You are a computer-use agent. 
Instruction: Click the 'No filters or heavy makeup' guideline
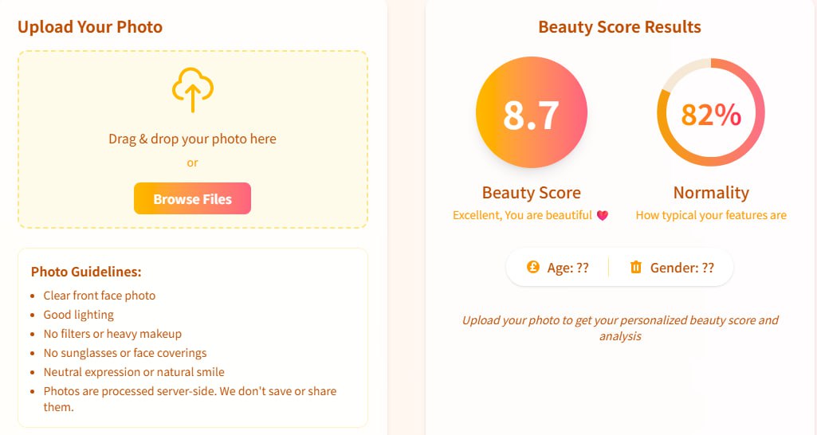click(112, 334)
